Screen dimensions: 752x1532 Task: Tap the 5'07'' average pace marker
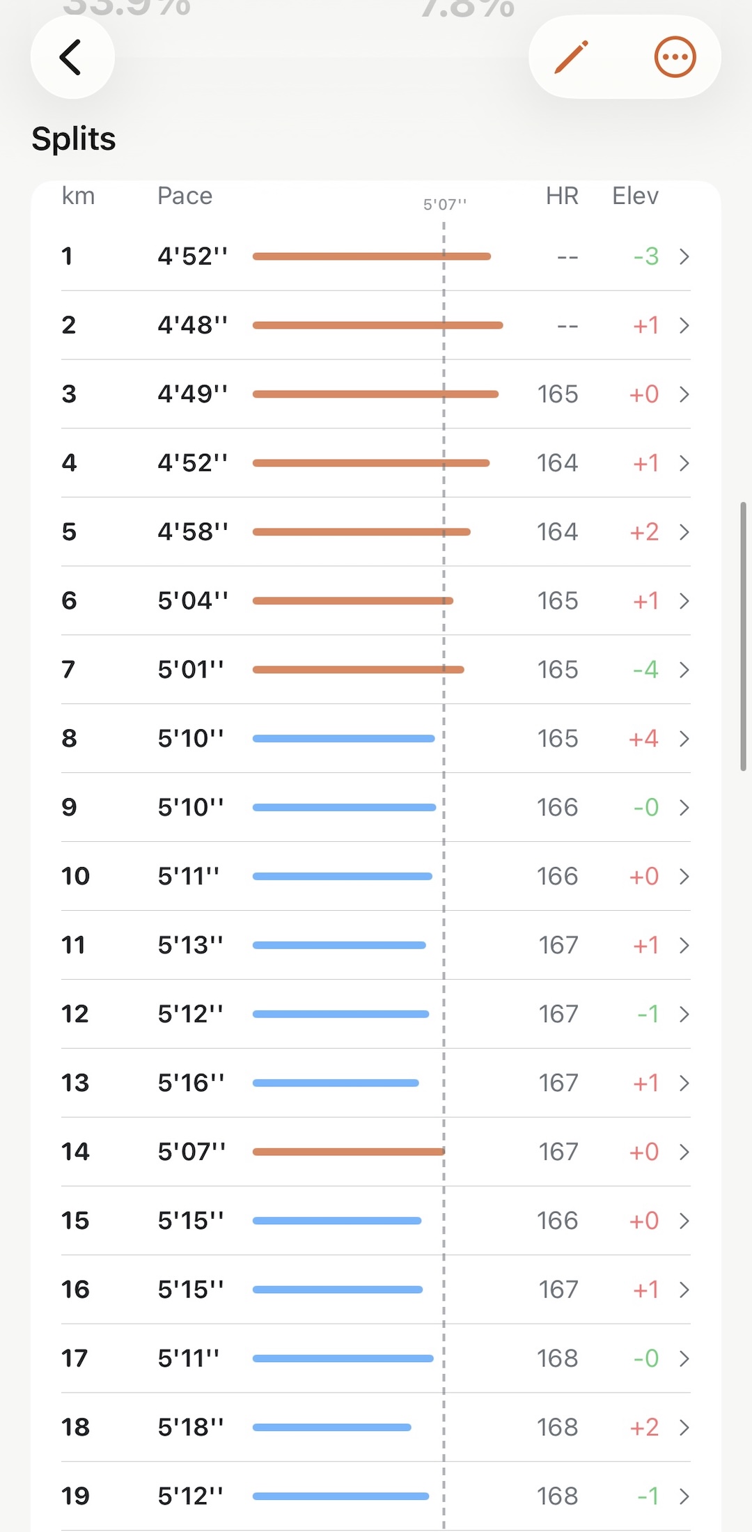coord(445,205)
